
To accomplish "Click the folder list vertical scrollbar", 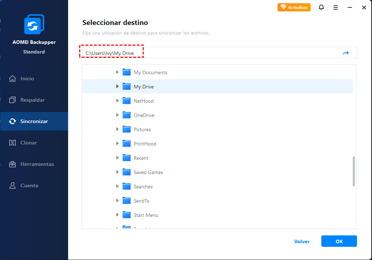I will pyautogui.click(x=353, y=171).
